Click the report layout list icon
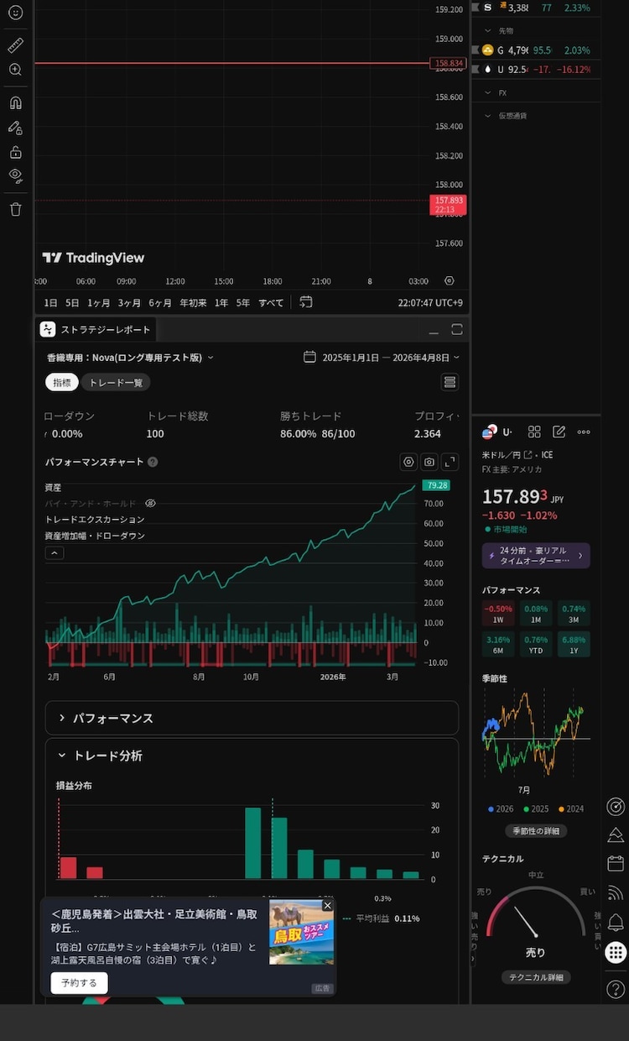629x1041 pixels. (x=450, y=382)
